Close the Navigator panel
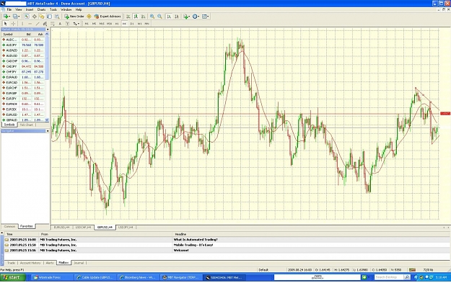This screenshot has height=283, width=451. point(48,131)
